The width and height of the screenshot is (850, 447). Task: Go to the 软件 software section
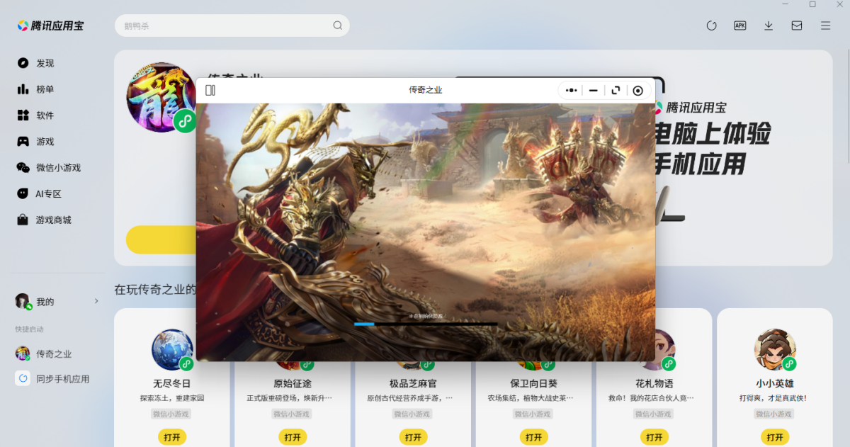click(x=45, y=115)
